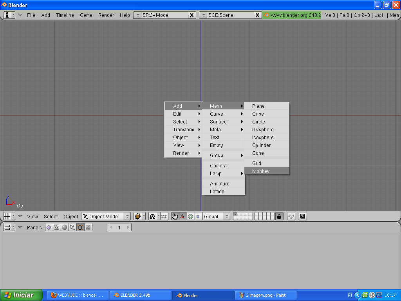The width and height of the screenshot is (401, 301).
Task: Select the rotate manipulator circle icon
Action: click(x=190, y=216)
